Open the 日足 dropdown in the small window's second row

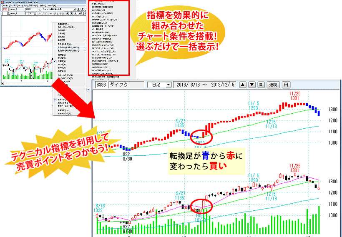(x=35, y=13)
